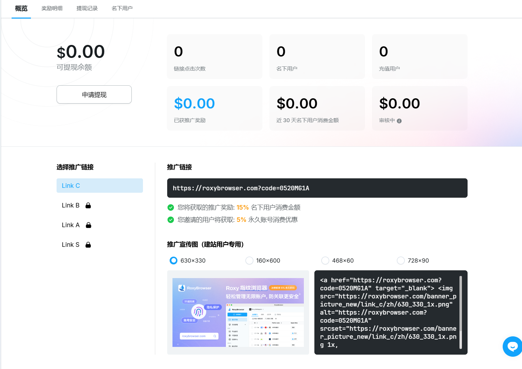Switch to the 概览 tab
Screen dimensions: 522x369
21,8
